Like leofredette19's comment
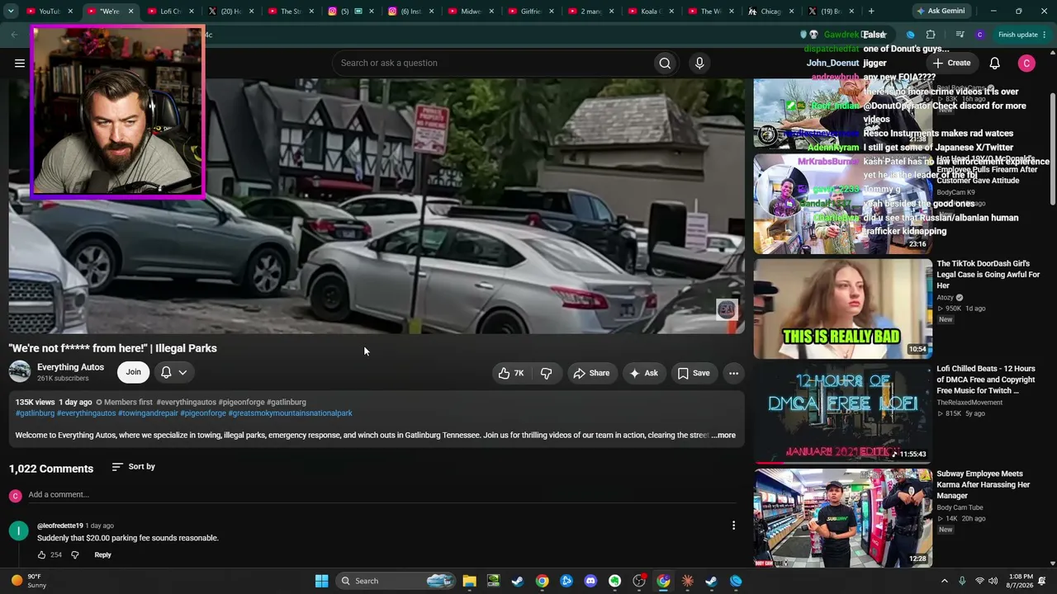Screen dimensions: 1057x594 [41, 555]
